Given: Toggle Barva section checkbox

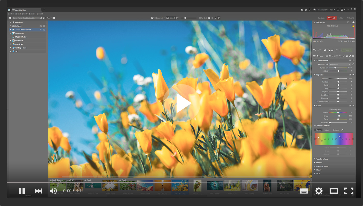Looking at the screenshot, I should (x=350, y=106).
